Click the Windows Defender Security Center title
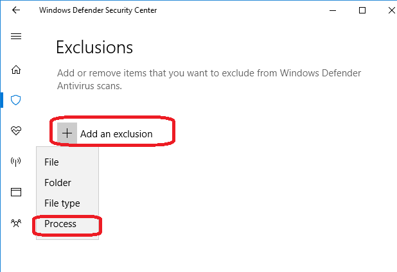 coord(98,10)
